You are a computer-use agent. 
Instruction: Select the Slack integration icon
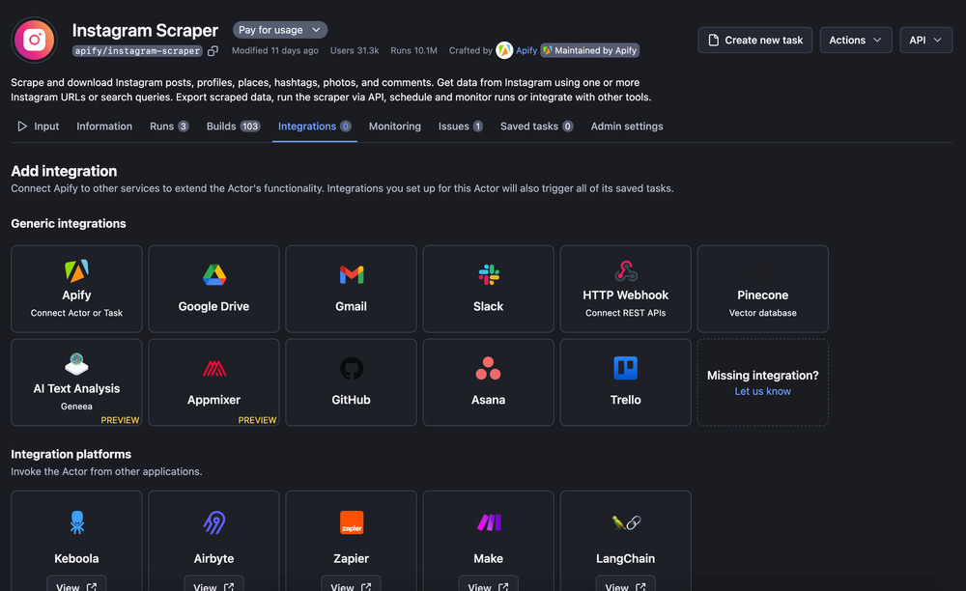click(x=488, y=275)
